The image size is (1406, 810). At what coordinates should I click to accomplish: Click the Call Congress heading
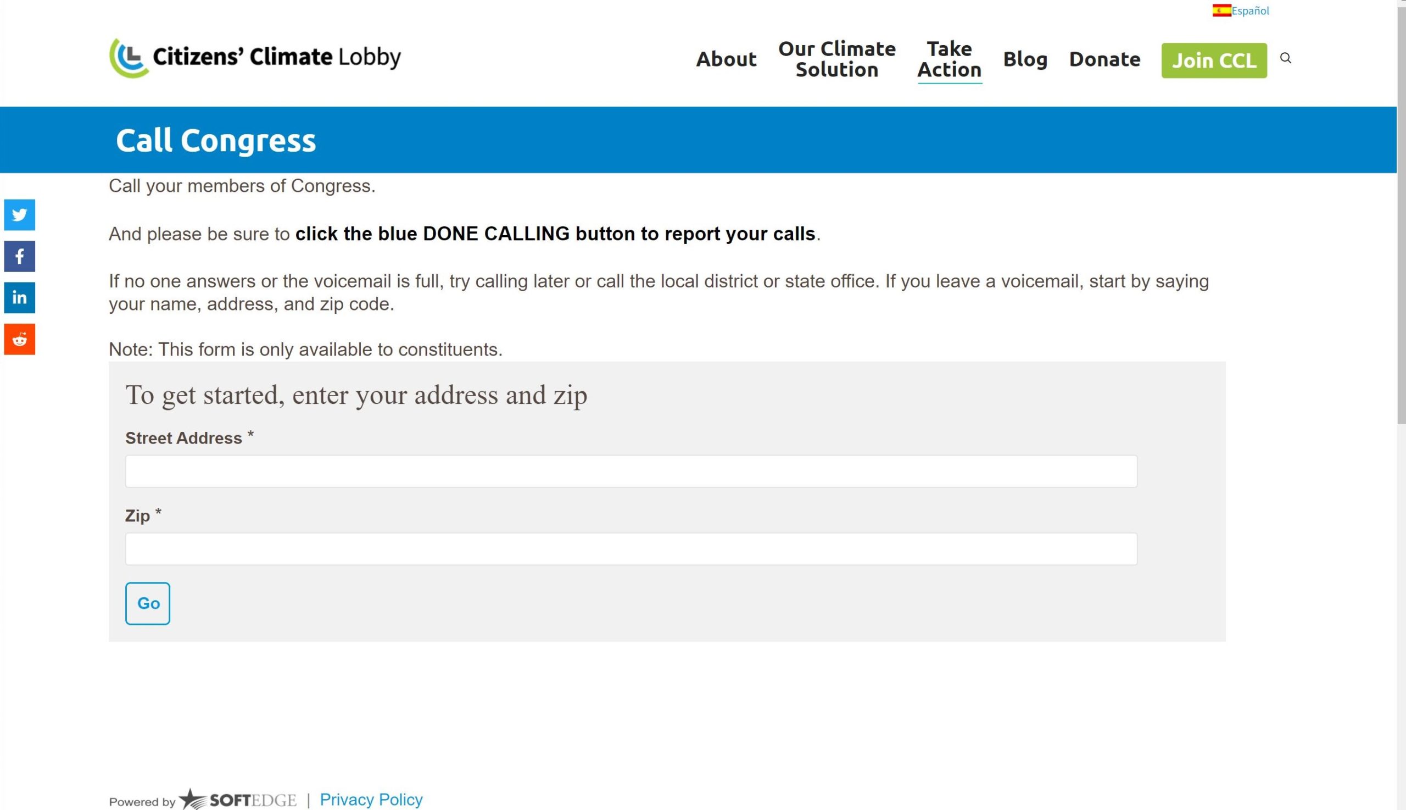tap(216, 140)
